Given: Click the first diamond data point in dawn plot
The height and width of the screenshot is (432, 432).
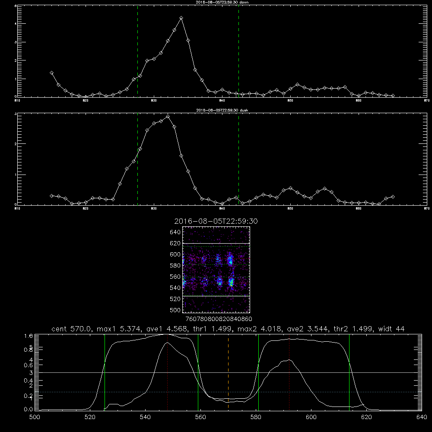Looking at the screenshot, I should point(51,73).
